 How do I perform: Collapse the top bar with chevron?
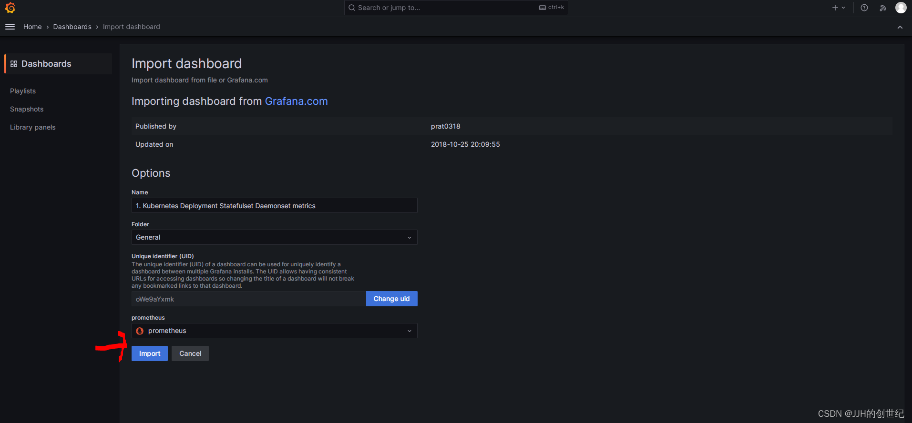(900, 27)
